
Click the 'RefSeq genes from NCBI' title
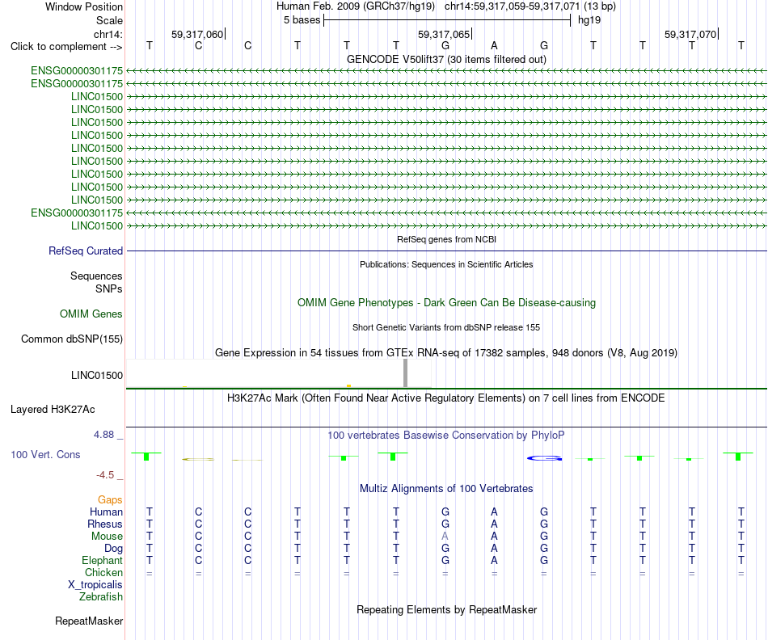[446, 239]
